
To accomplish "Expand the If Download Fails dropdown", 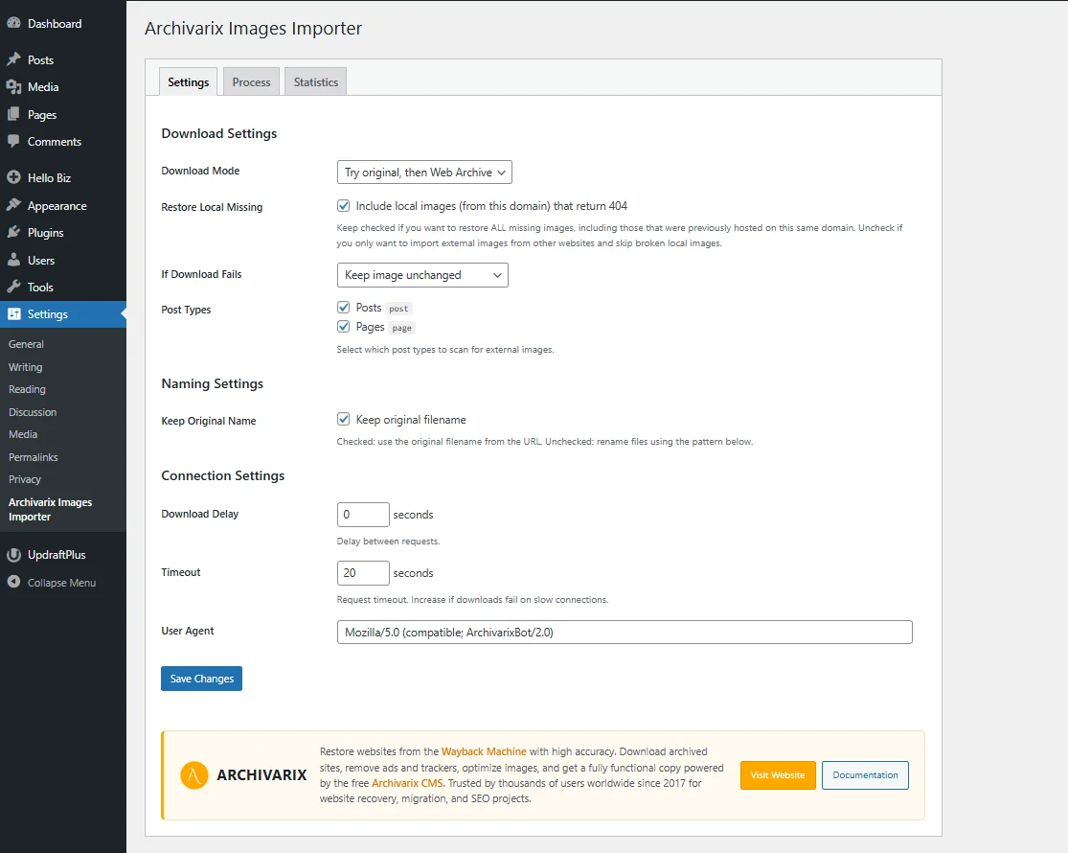I will tap(422, 275).
